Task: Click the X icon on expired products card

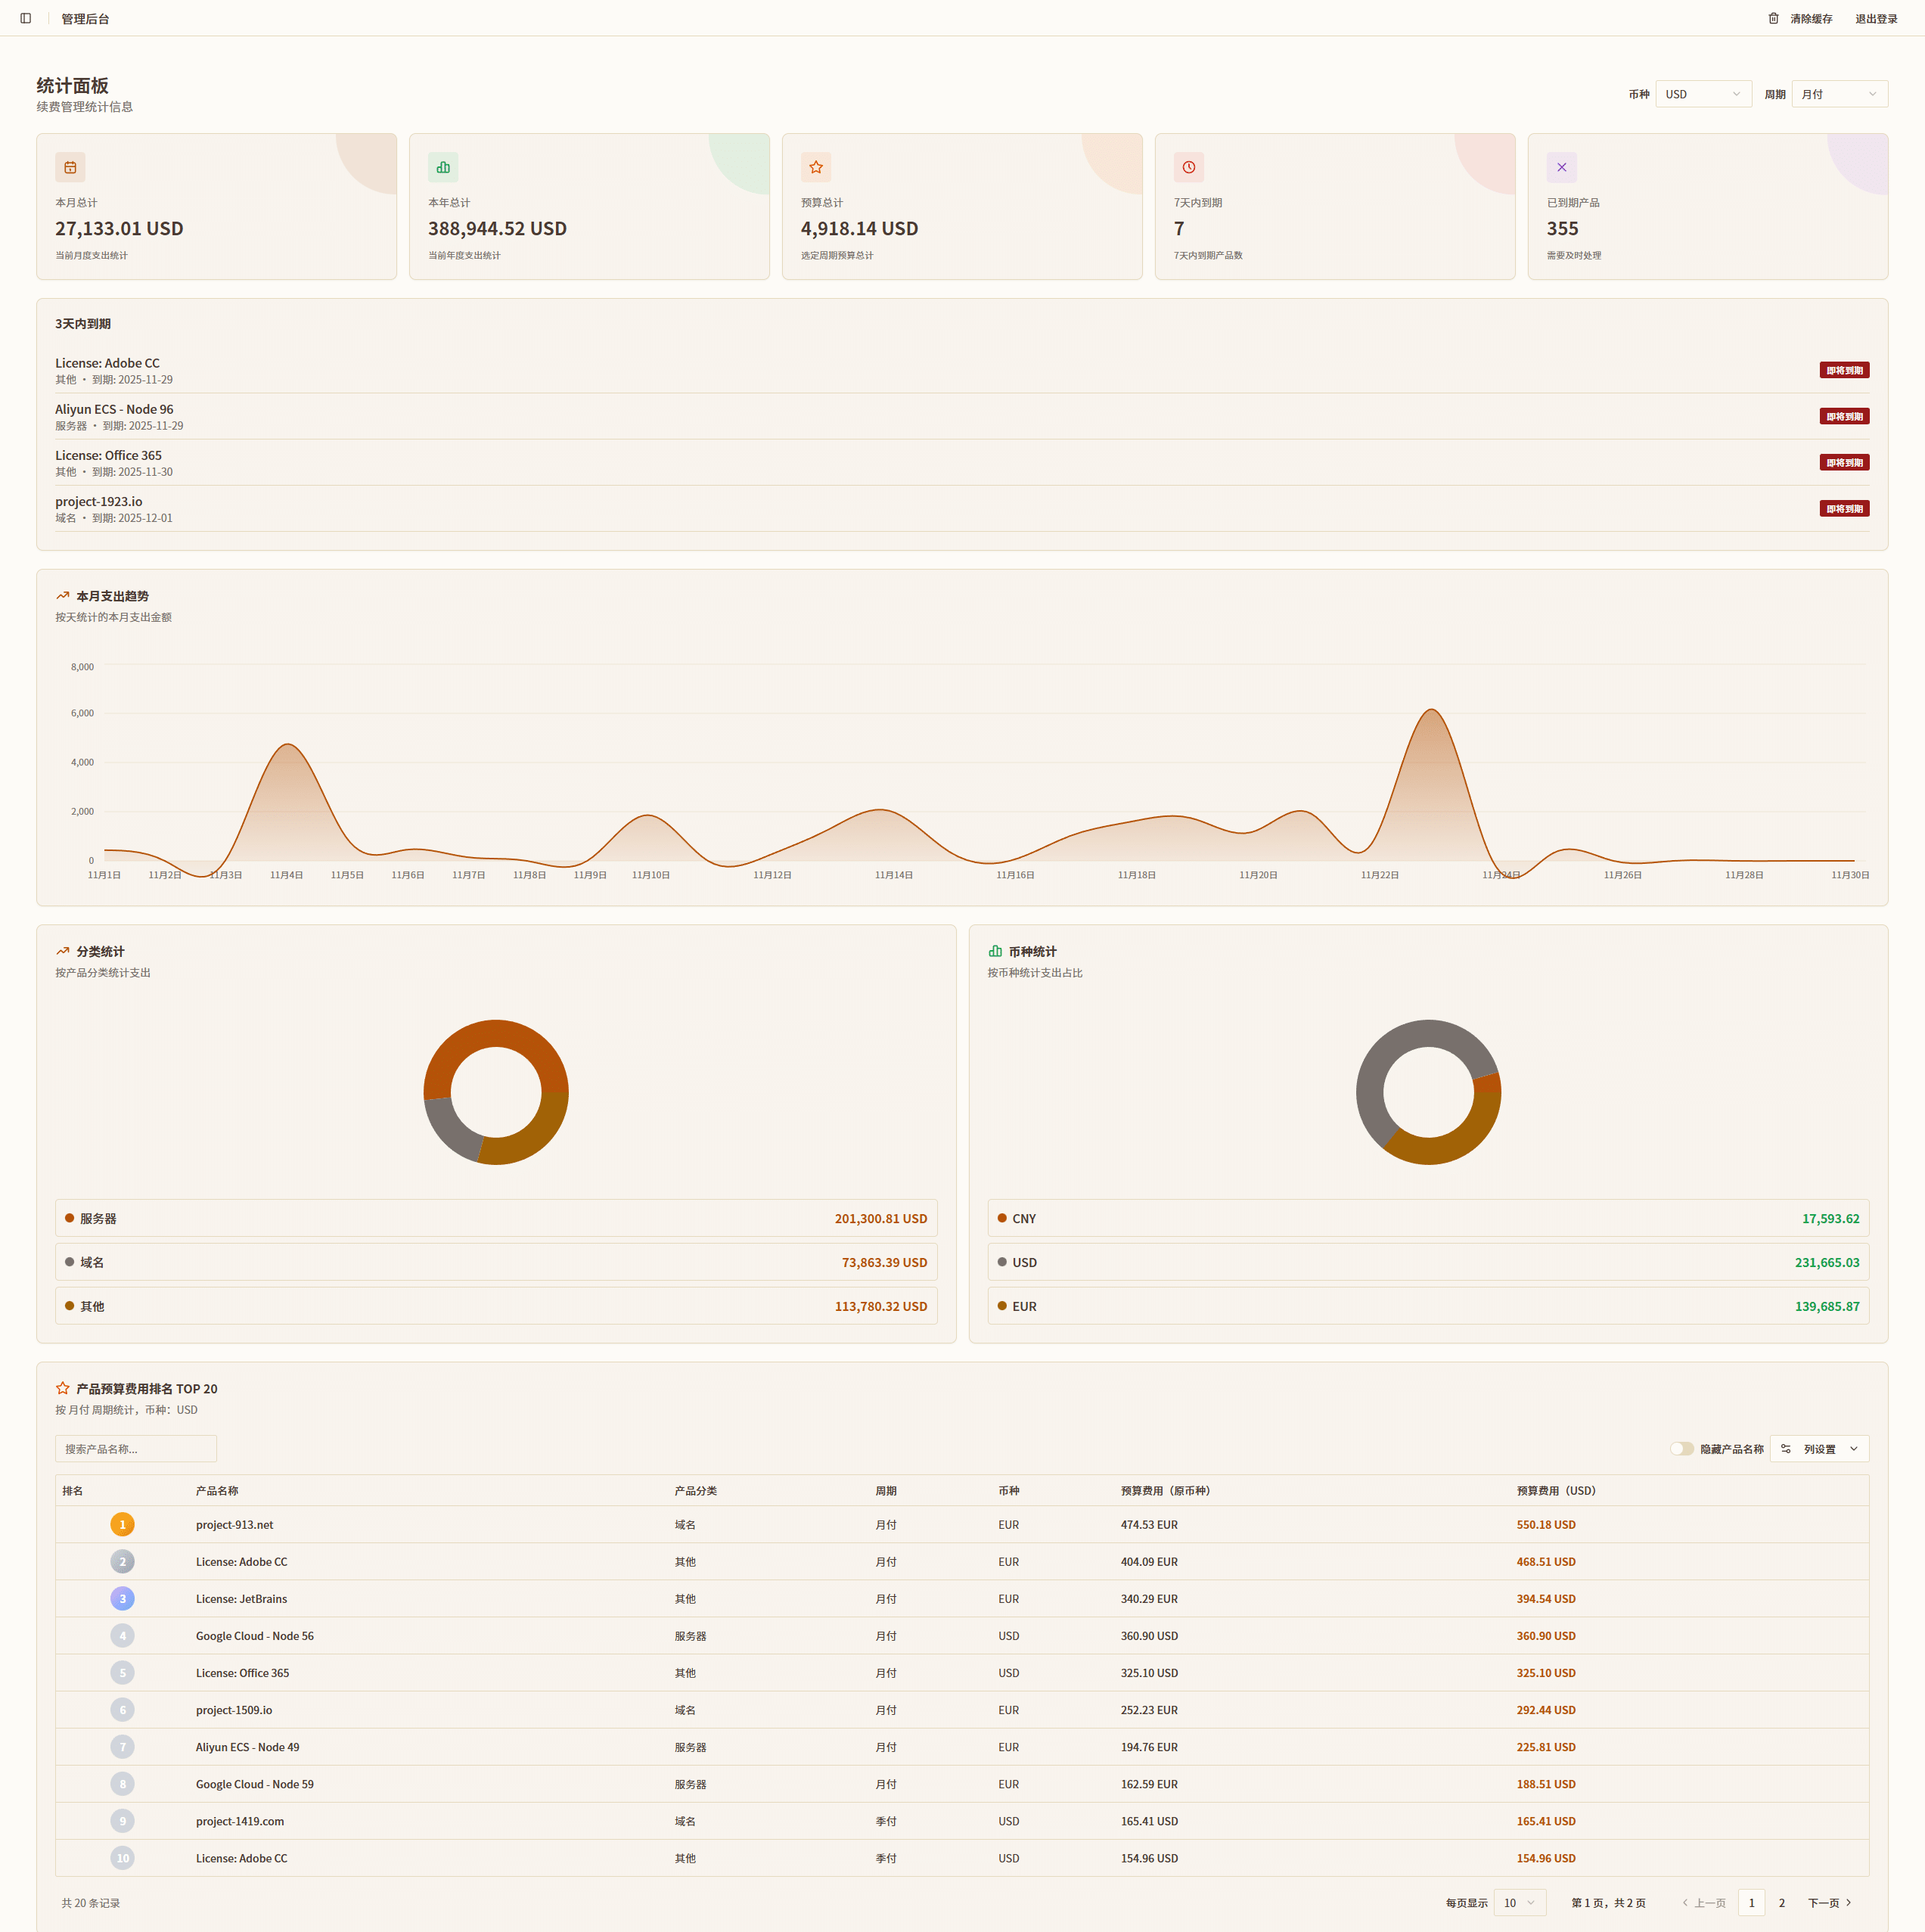Action: click(x=1561, y=167)
